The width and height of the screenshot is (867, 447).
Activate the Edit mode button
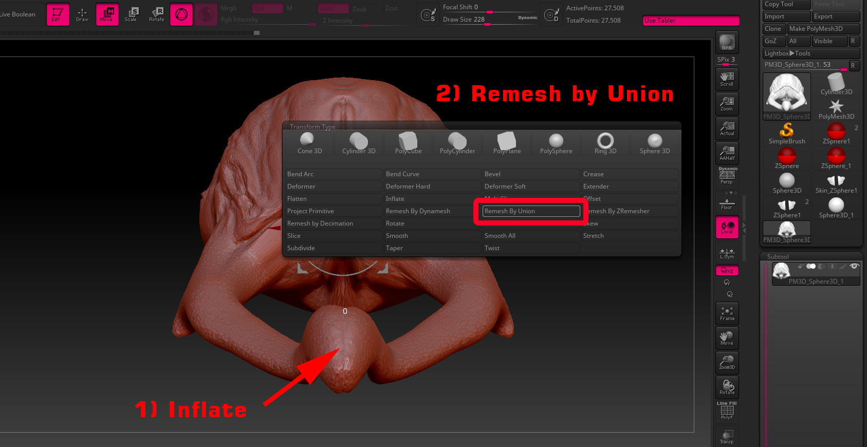(x=58, y=14)
